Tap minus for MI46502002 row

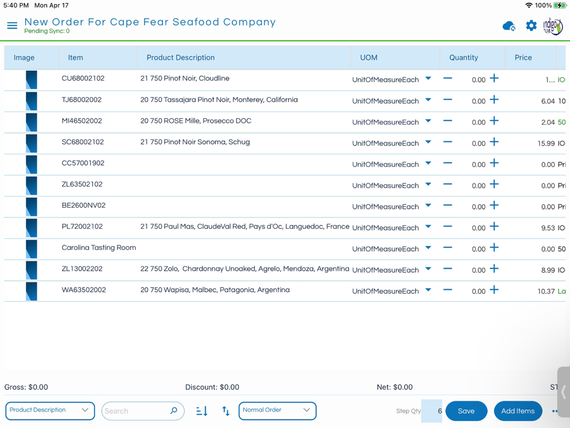click(447, 120)
